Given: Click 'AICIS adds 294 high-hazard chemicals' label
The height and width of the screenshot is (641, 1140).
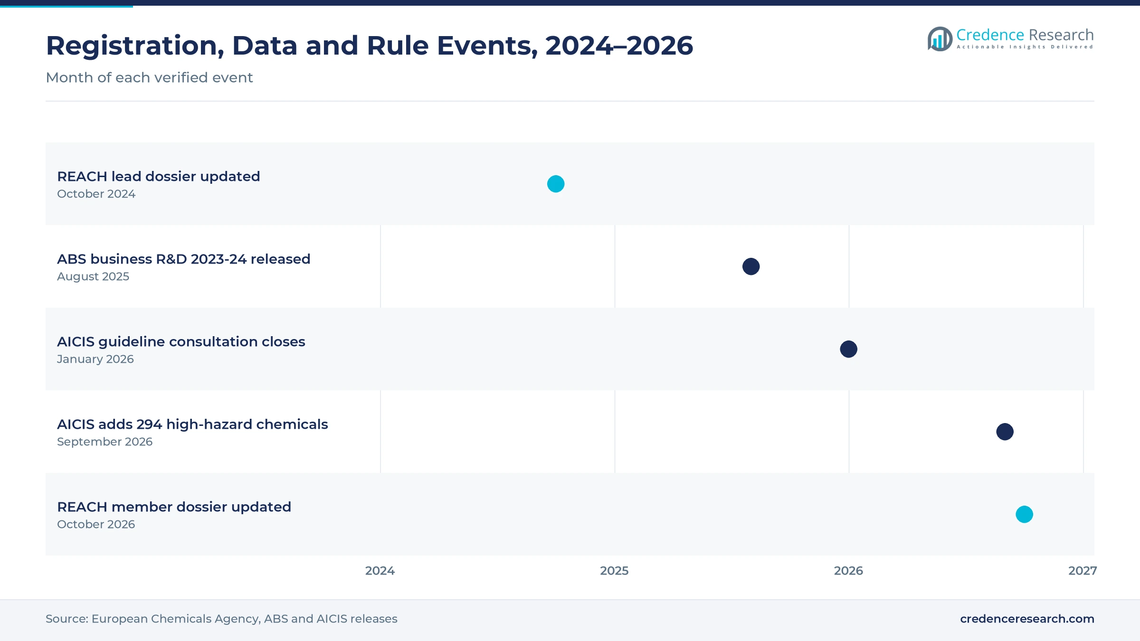Looking at the screenshot, I should (192, 424).
